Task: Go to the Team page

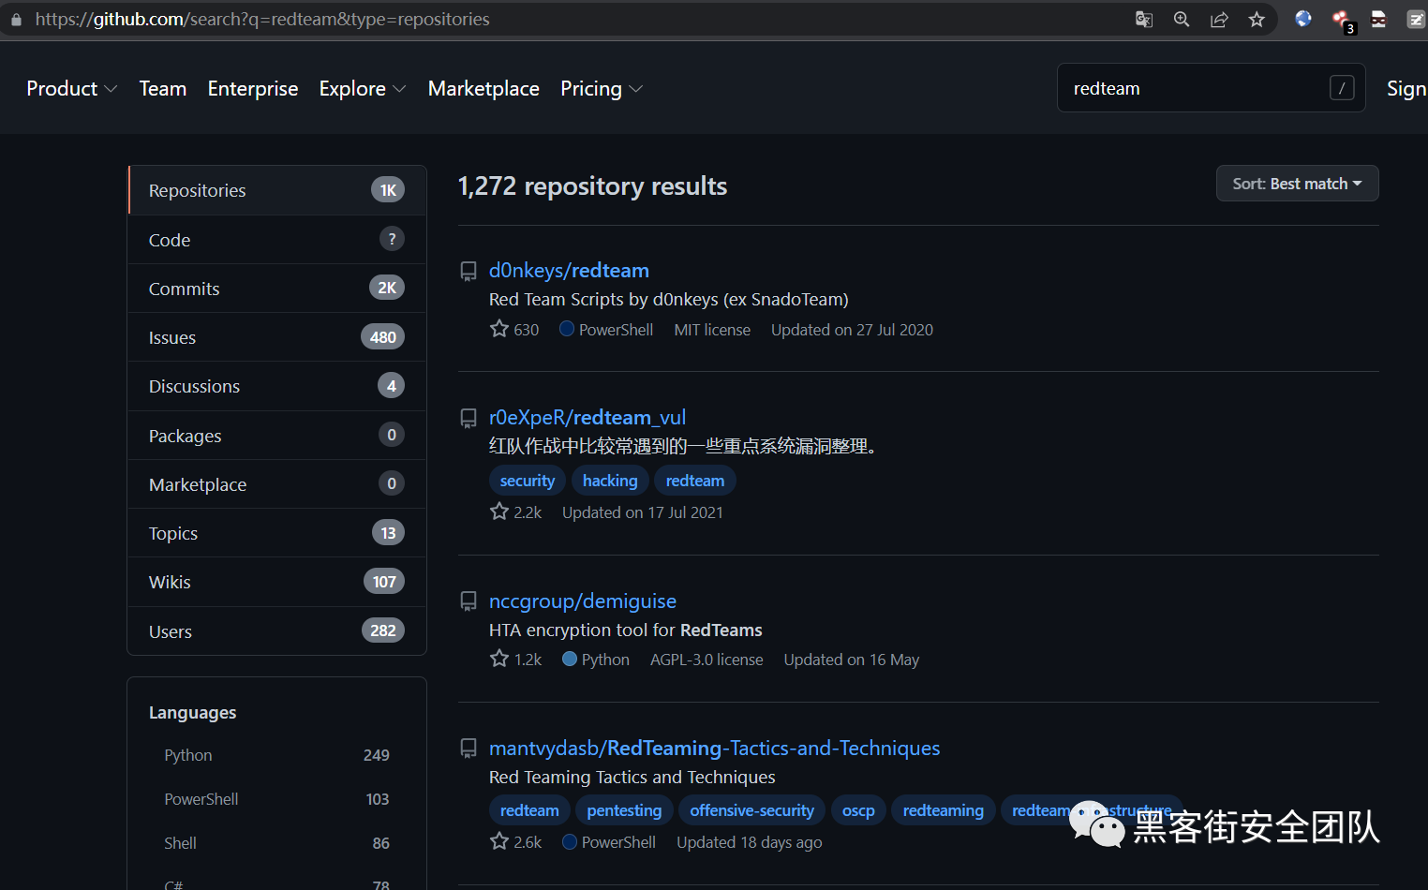Action: pyautogui.click(x=163, y=88)
